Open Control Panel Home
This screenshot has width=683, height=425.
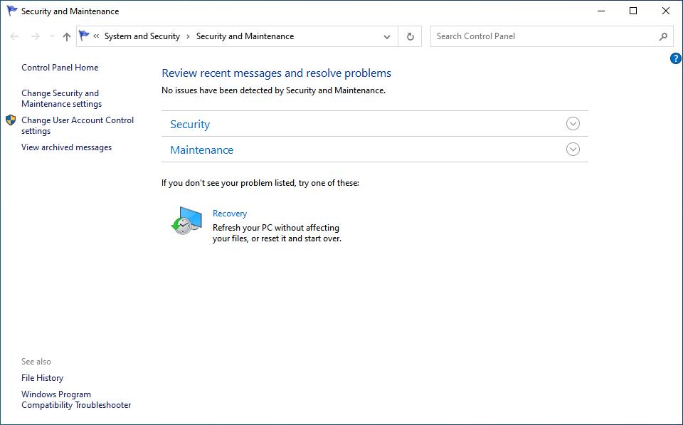60,68
